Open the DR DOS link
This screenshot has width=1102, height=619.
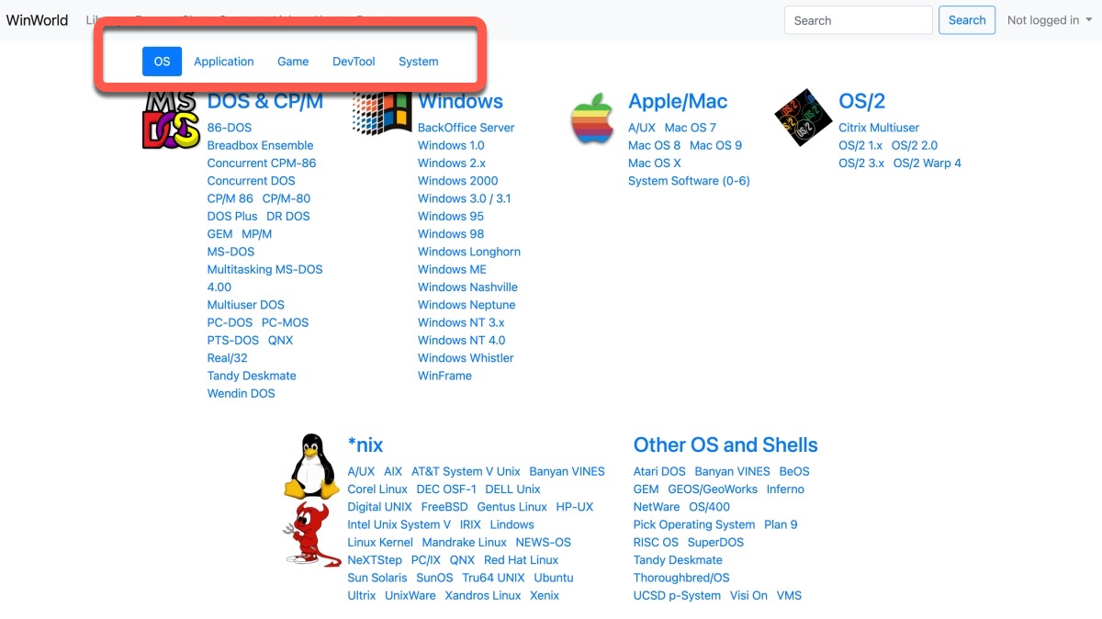pyautogui.click(x=288, y=217)
